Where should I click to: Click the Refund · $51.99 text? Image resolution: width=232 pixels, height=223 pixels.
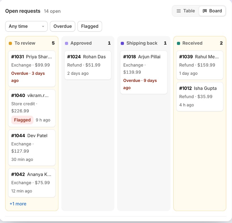(x=84, y=65)
